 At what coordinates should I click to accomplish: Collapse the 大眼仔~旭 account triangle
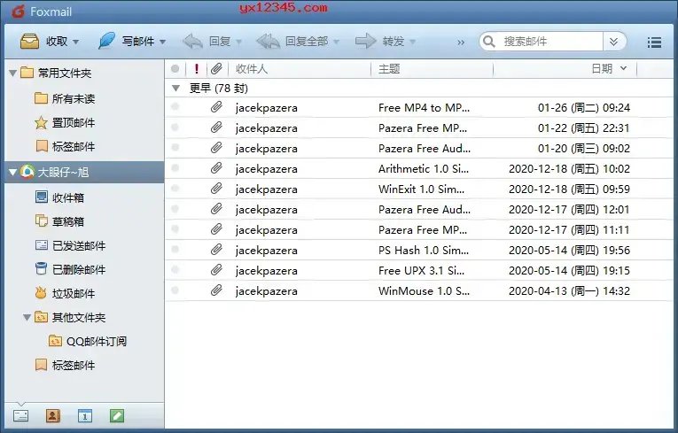[x=13, y=173]
